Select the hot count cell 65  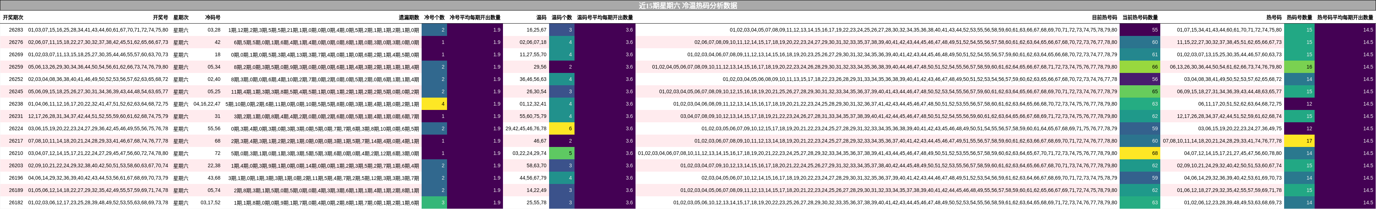(x=1140, y=92)
